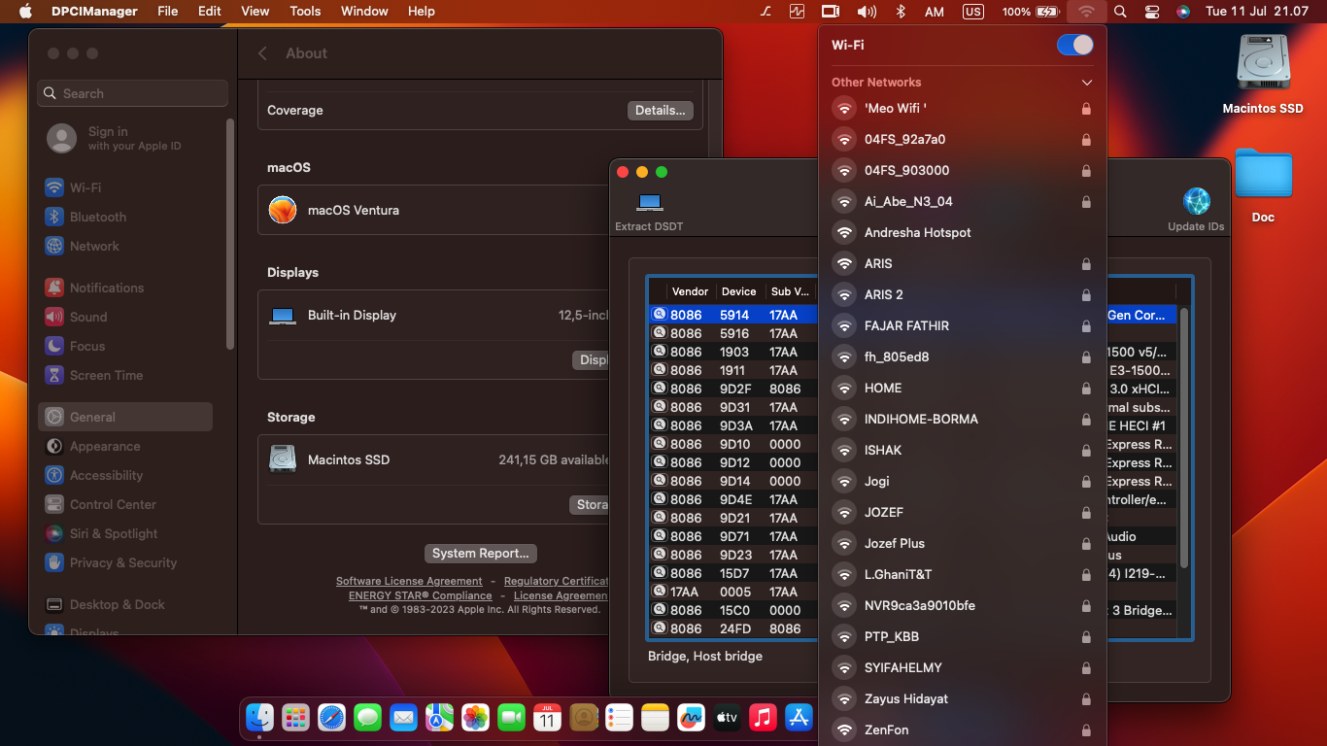Turn off the Wi-Fi switch
1327x746 pixels.
click(x=1075, y=45)
